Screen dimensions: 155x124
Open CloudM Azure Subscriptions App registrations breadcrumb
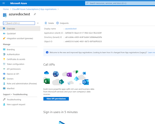click(x=34, y=9)
